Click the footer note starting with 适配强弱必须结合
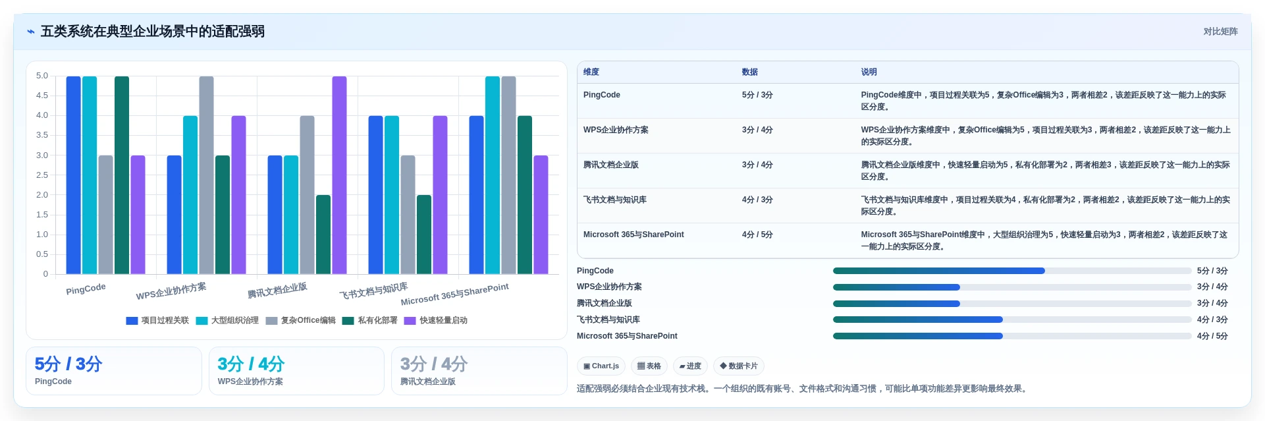Viewport: 1265px width, 421px height. (803, 389)
